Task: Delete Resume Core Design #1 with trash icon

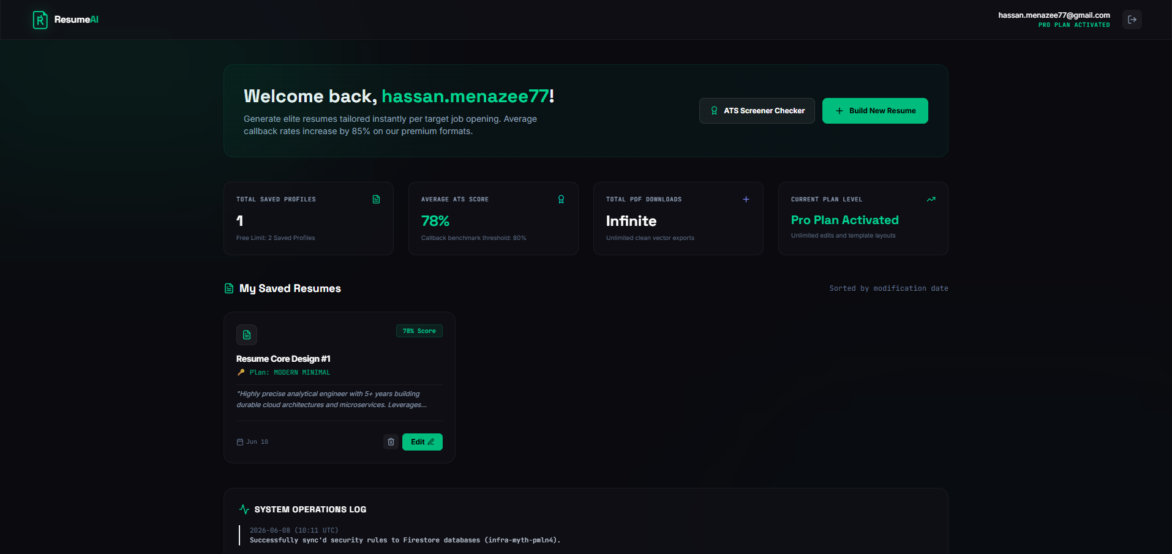Action: pyautogui.click(x=391, y=442)
